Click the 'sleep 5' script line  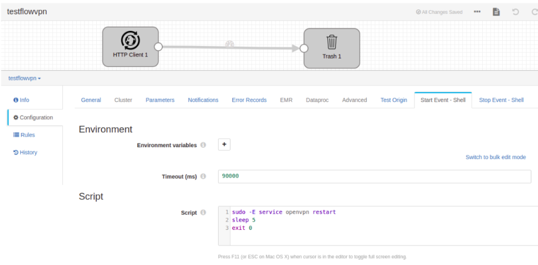coord(244,220)
